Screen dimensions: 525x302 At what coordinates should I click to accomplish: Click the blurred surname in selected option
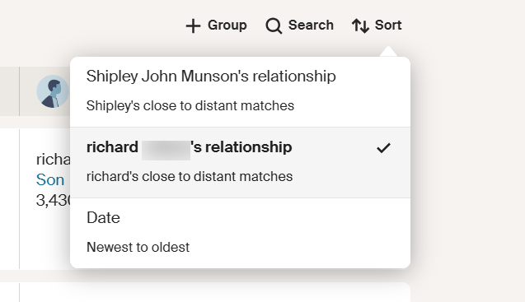(x=166, y=150)
